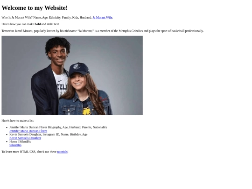Click the To learn more HTML/CSS text

pos(29,152)
